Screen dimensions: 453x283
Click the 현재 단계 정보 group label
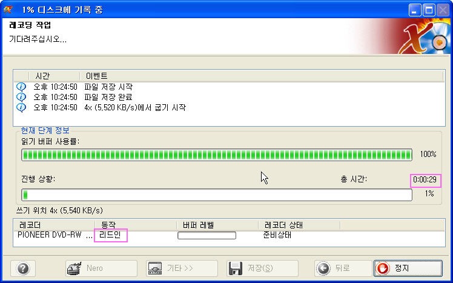(x=45, y=130)
